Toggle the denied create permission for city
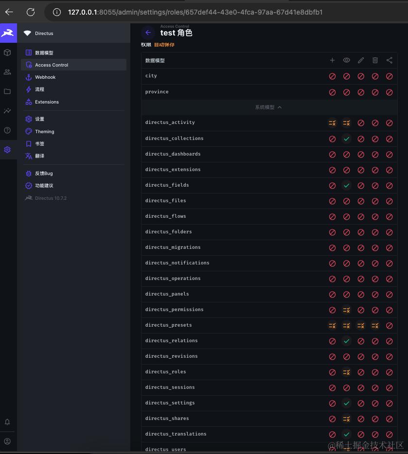The width and height of the screenshot is (408, 454). [332, 76]
